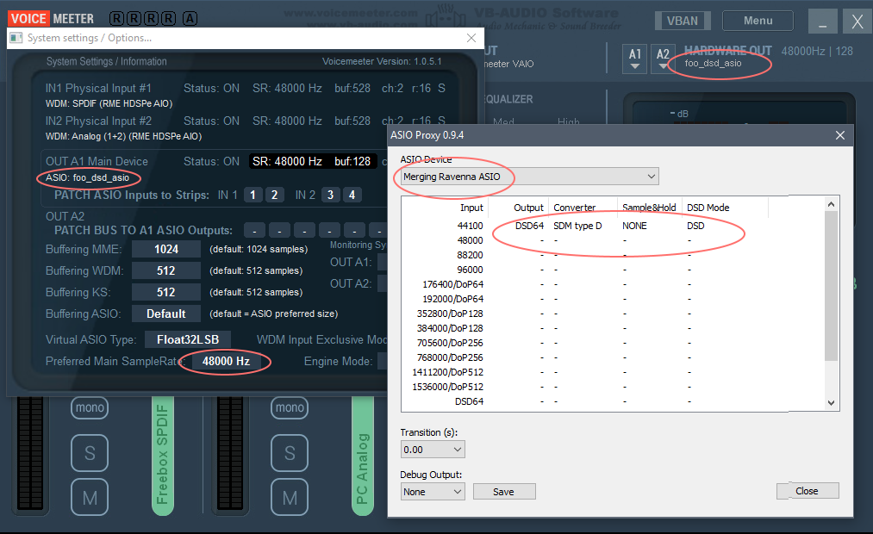This screenshot has width=873, height=534.
Task: Mute the PC Analog strip
Action: 290,497
